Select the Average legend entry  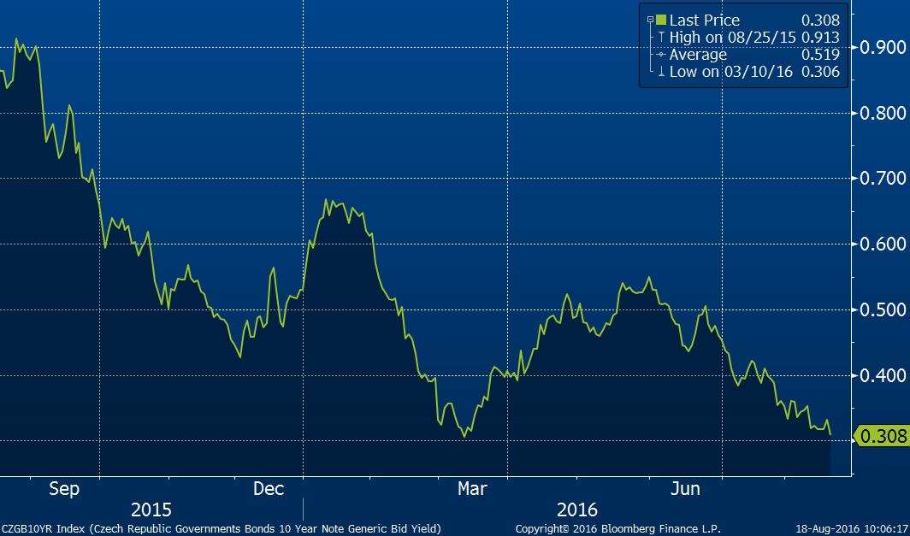[698, 55]
